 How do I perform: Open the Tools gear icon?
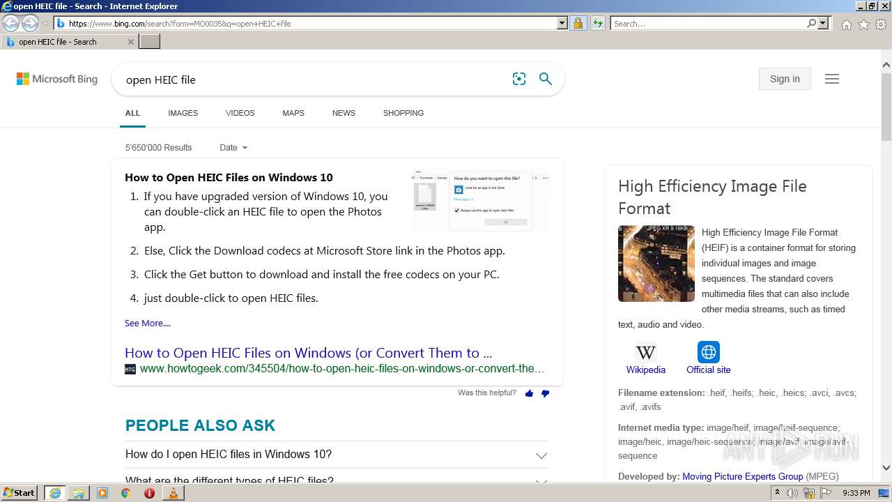881,24
